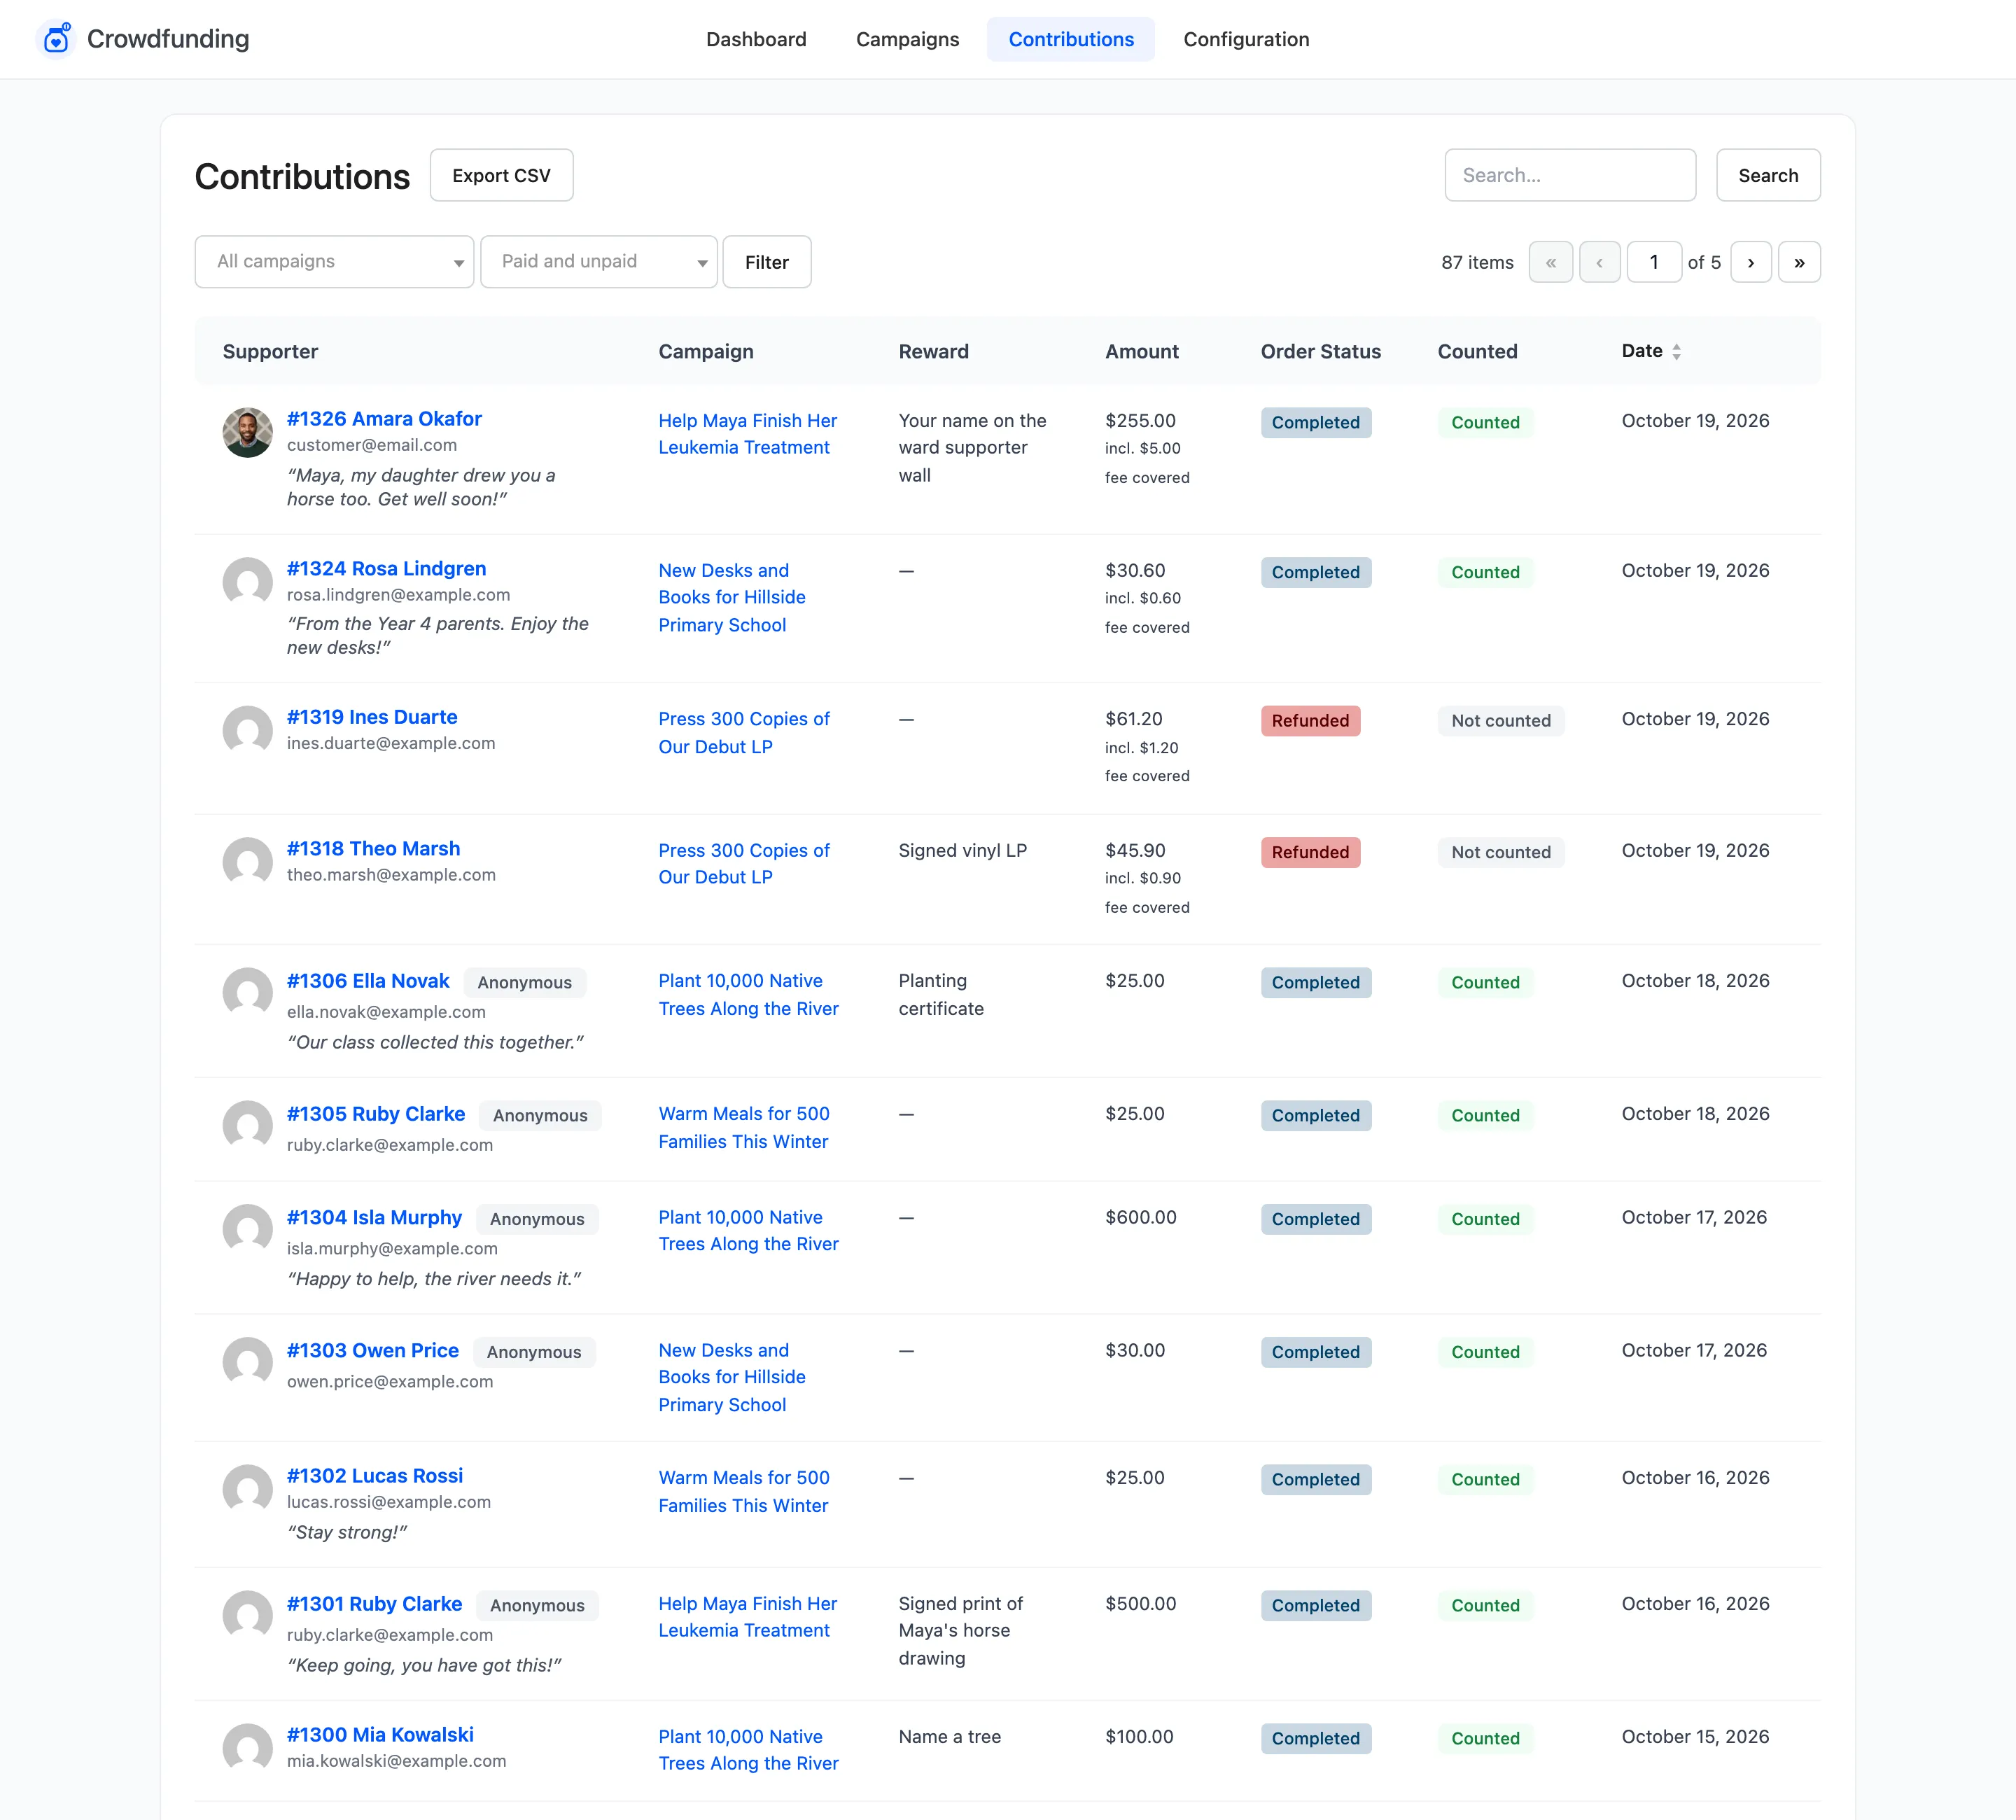The height and width of the screenshot is (1820, 2016).
Task: Open the Paid and unpaid dropdown
Action: [598, 262]
